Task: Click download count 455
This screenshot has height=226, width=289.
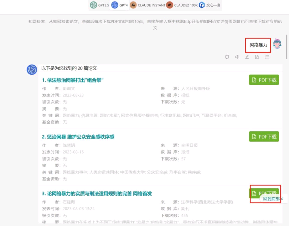Action: pyautogui.click(x=185, y=215)
